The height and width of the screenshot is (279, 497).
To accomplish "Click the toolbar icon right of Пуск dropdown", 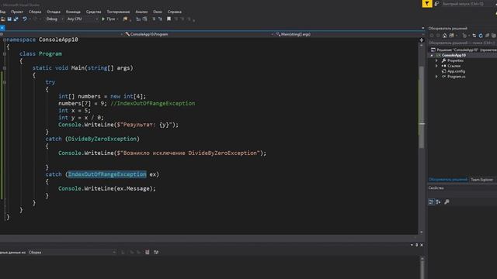I will click(125, 19).
